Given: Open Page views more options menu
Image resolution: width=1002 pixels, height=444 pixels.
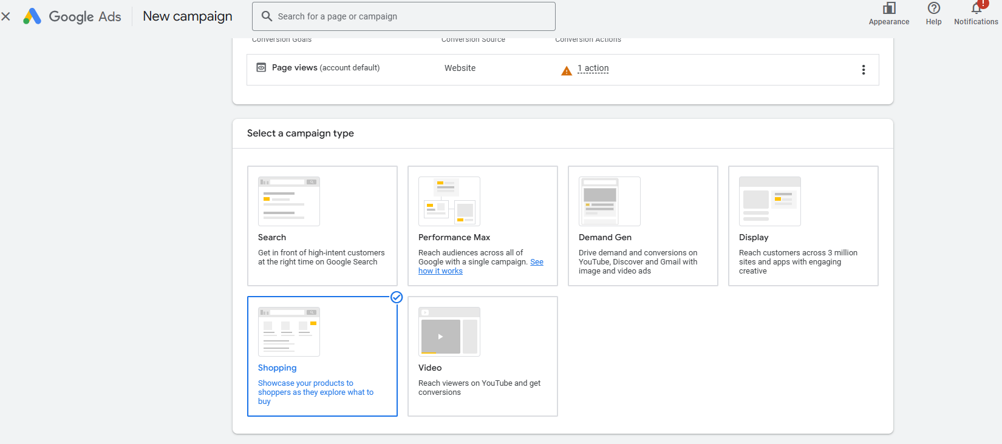Looking at the screenshot, I should (863, 70).
